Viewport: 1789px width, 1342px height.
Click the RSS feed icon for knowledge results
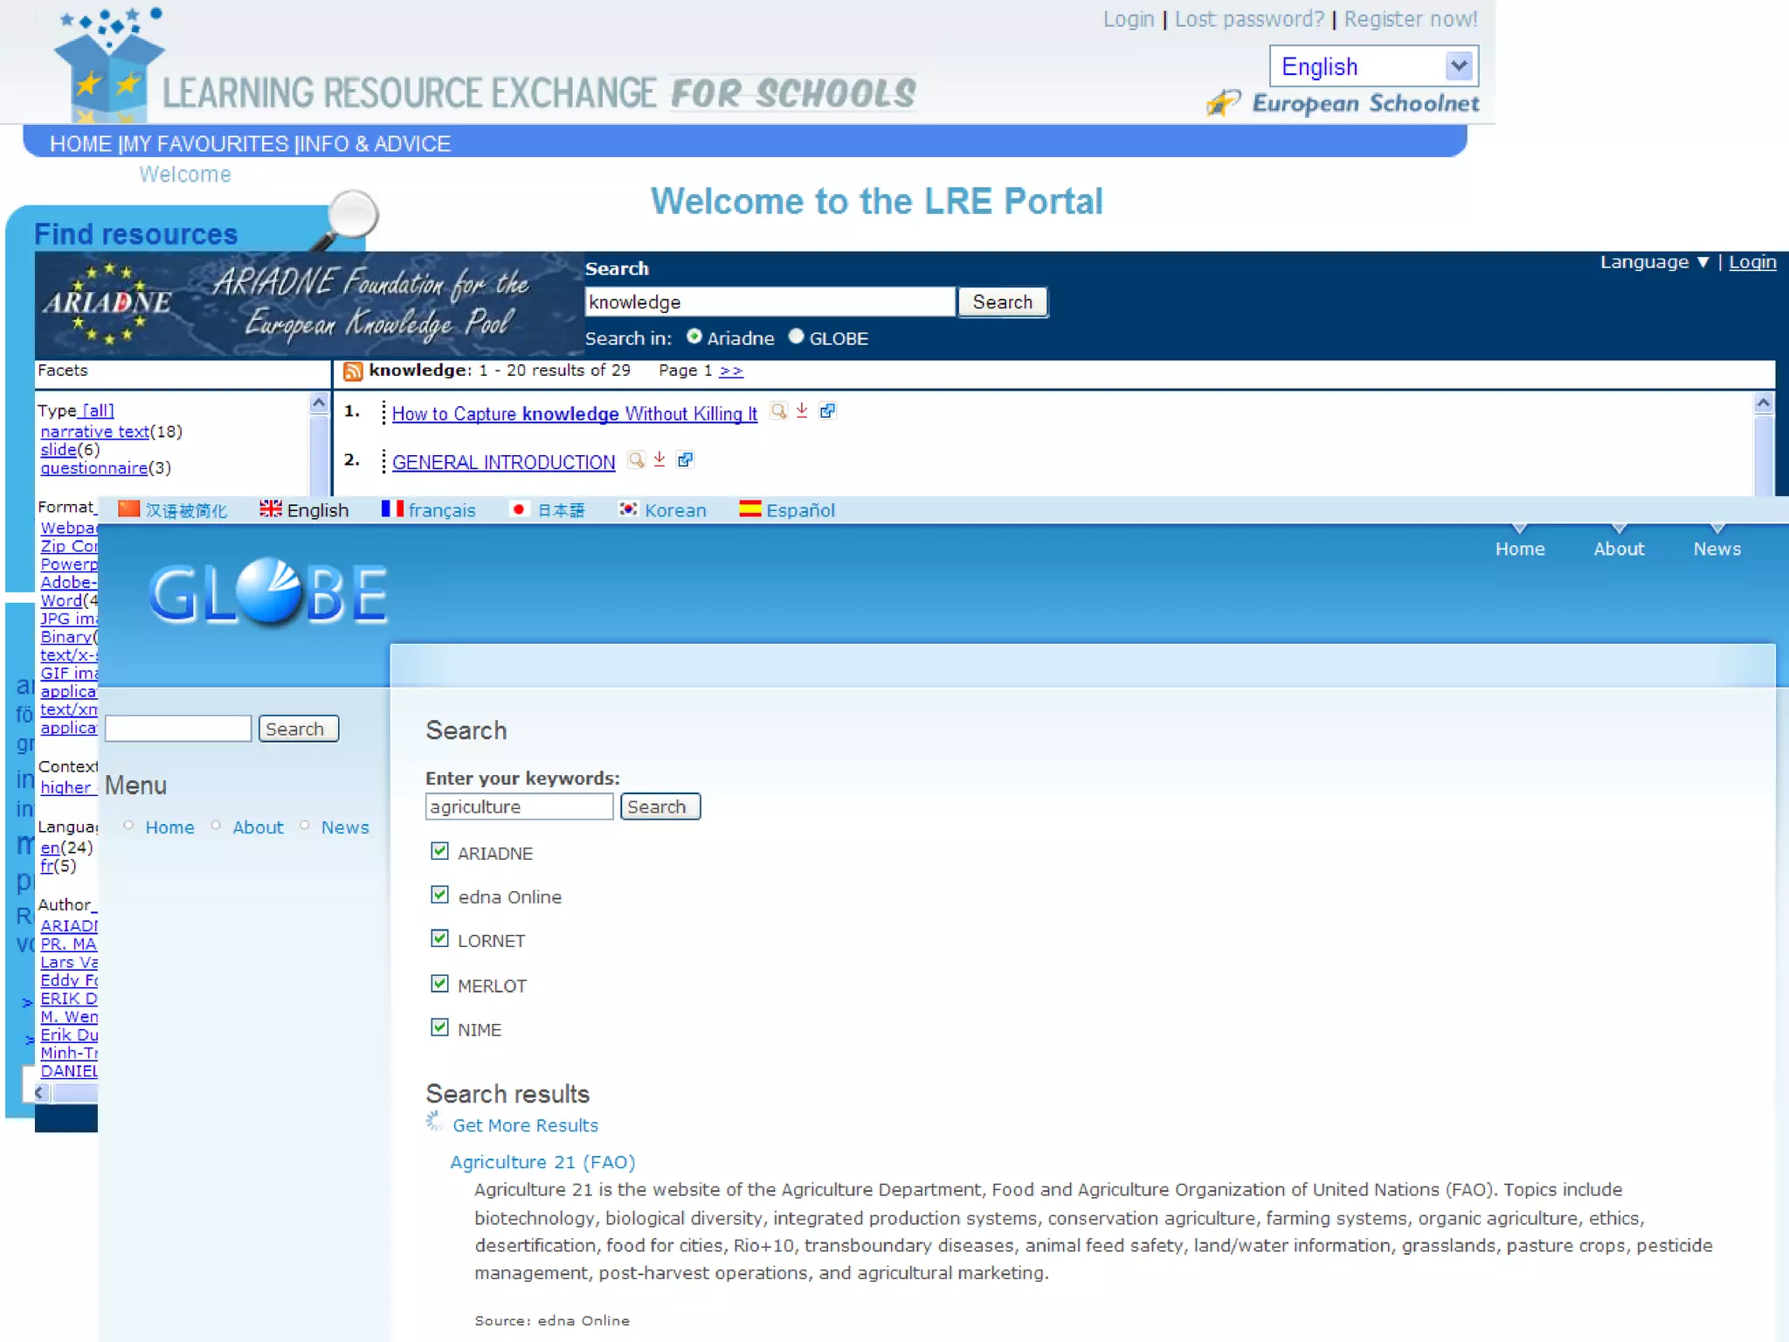click(353, 371)
